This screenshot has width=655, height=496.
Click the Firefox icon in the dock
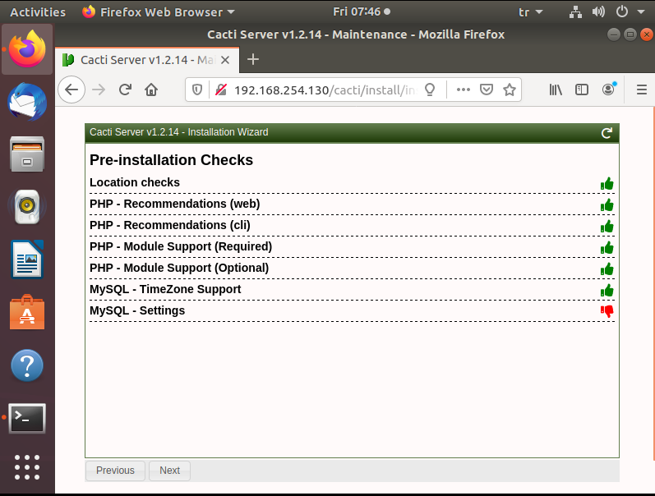click(x=27, y=48)
